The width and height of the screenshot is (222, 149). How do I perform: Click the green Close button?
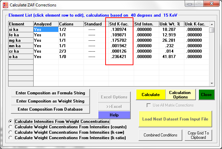[x=206, y=95]
